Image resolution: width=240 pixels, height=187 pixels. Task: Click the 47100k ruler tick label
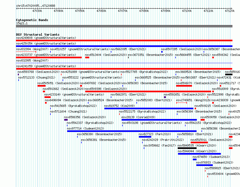tap(187, 11)
